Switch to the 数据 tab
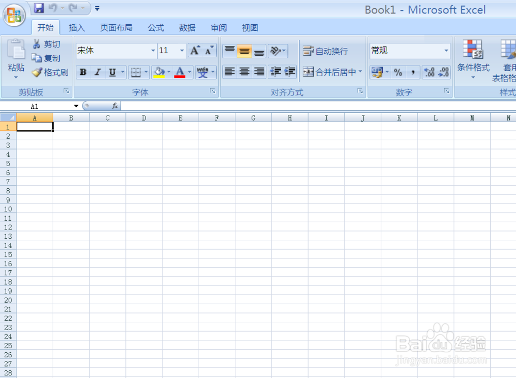 tap(187, 28)
